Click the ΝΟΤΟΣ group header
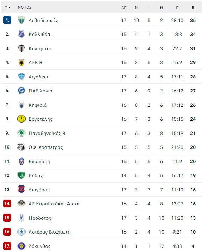Viewport: 202px width, 251px height. point(24,7)
